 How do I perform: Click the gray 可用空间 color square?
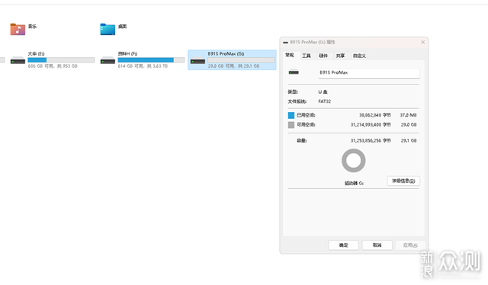[x=291, y=125]
